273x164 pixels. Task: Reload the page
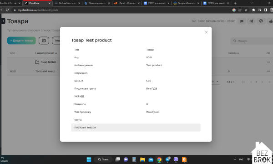pos(7,10)
